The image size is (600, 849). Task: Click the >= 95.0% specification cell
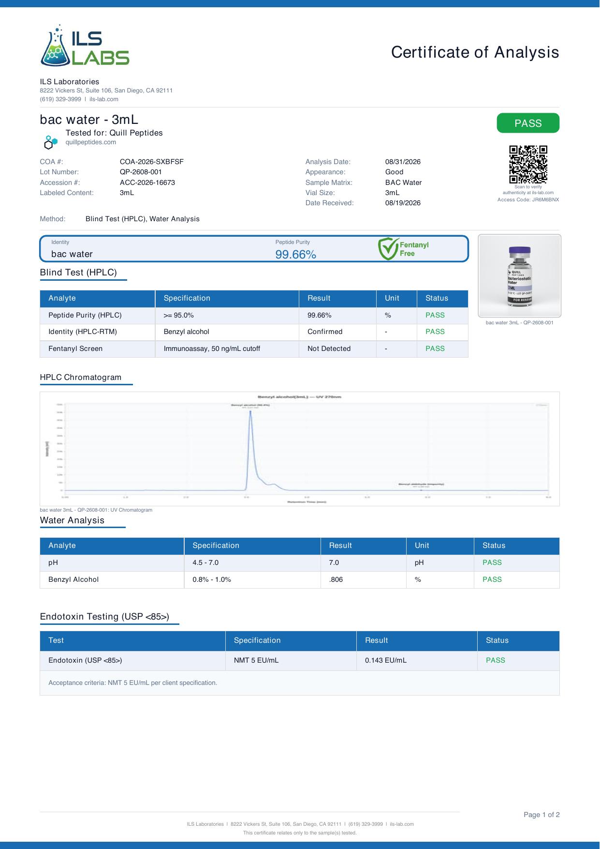(x=227, y=315)
